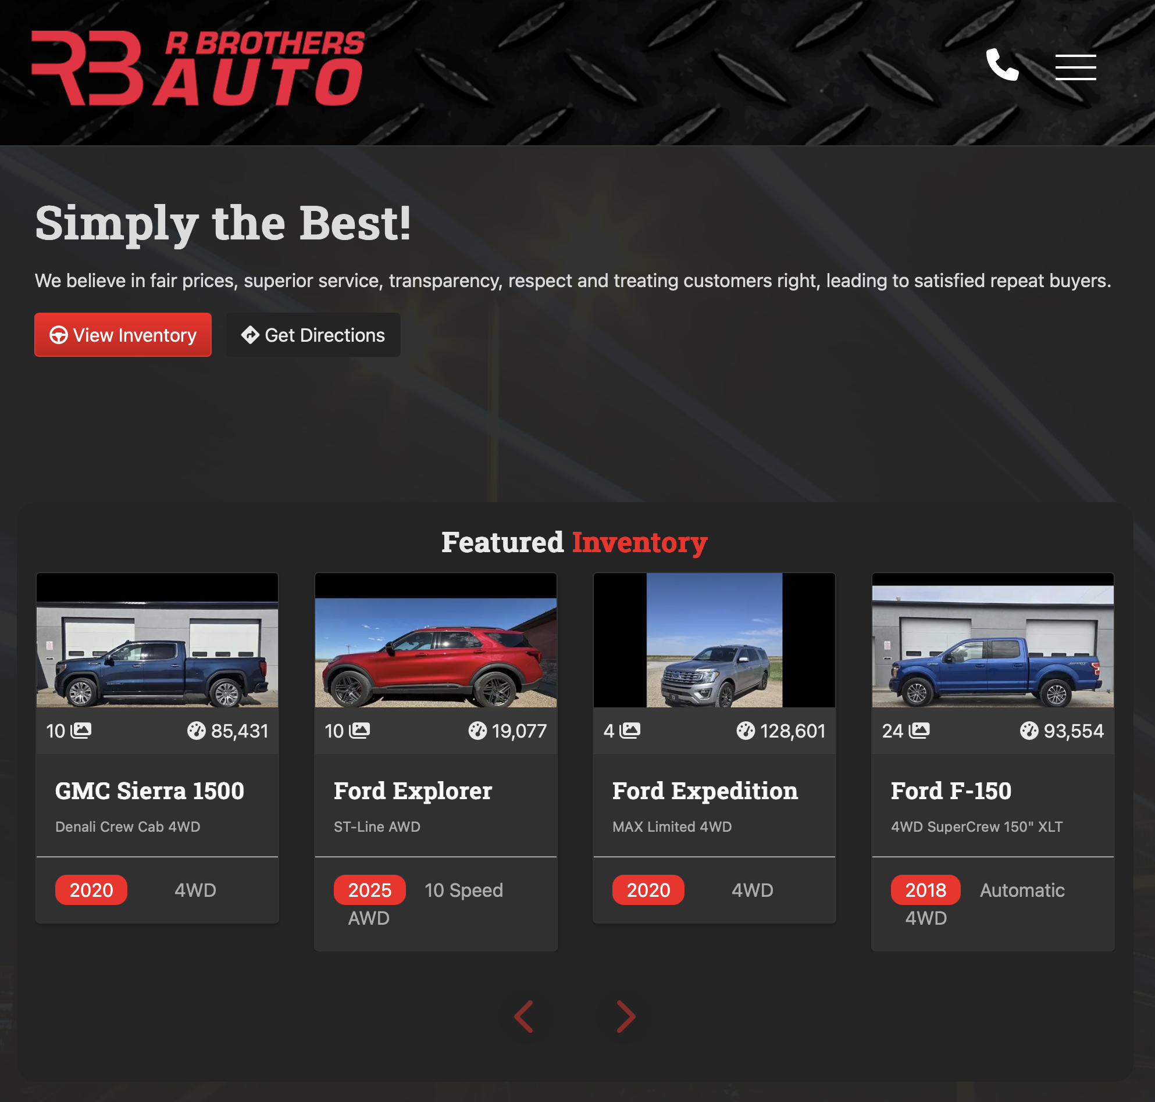Click the odometer icon beside 85,431
The width and height of the screenshot is (1155, 1102).
click(197, 731)
